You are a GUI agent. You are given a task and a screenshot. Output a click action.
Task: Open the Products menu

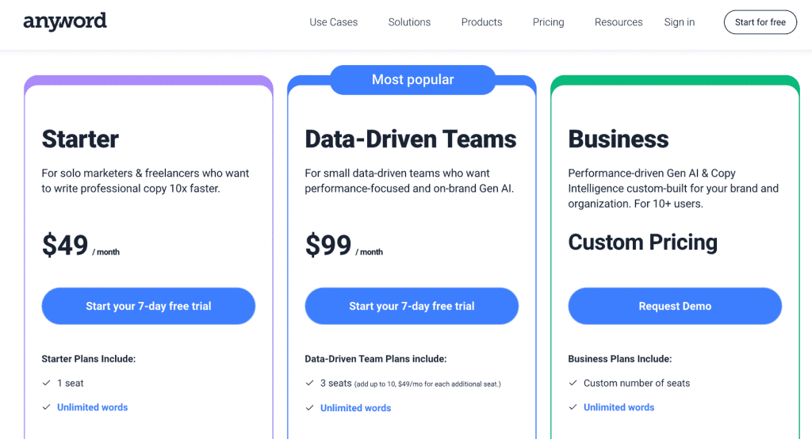481,22
